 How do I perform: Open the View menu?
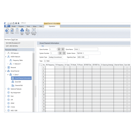click(x=41, y=26)
